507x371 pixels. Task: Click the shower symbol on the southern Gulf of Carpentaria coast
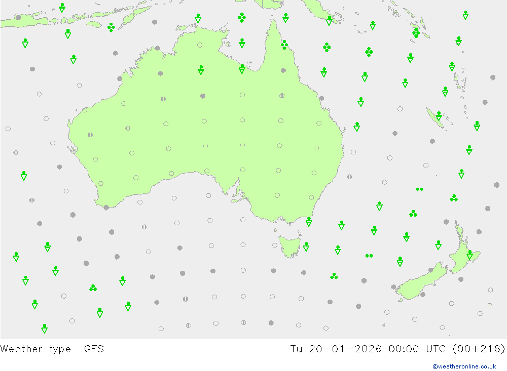(x=242, y=69)
